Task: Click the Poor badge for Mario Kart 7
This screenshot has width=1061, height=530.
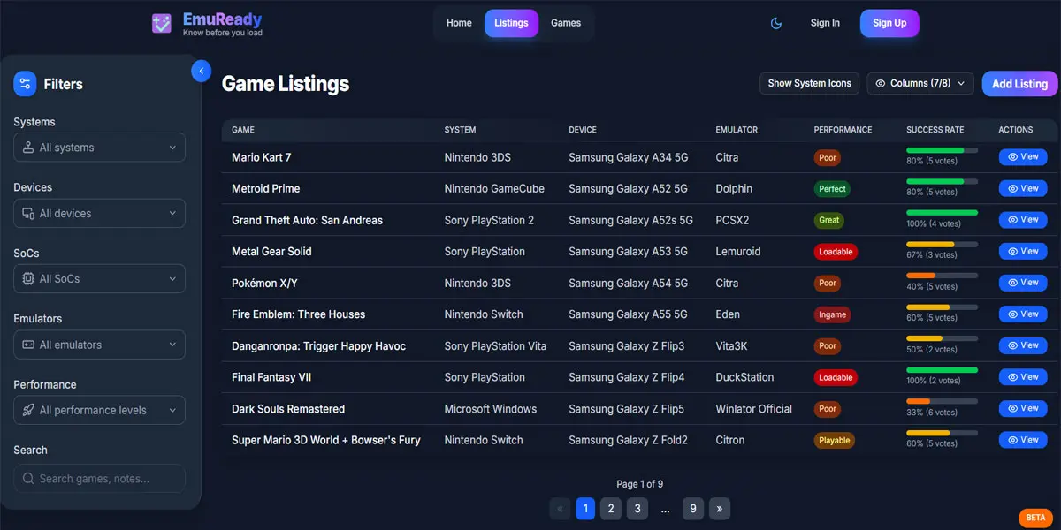Action: pyautogui.click(x=828, y=157)
